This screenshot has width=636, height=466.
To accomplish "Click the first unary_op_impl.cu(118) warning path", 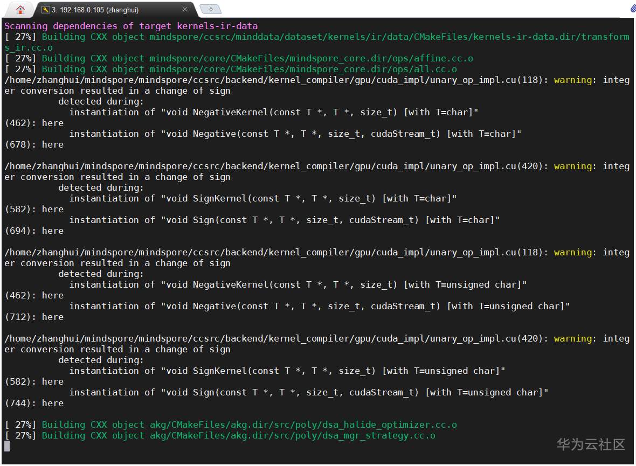I will click(274, 80).
